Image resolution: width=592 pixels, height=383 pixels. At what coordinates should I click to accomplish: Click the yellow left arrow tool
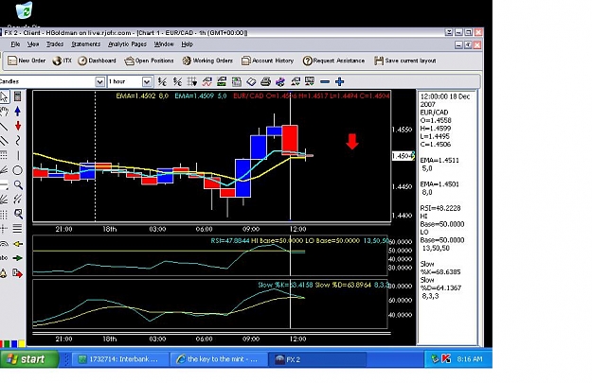point(17,244)
